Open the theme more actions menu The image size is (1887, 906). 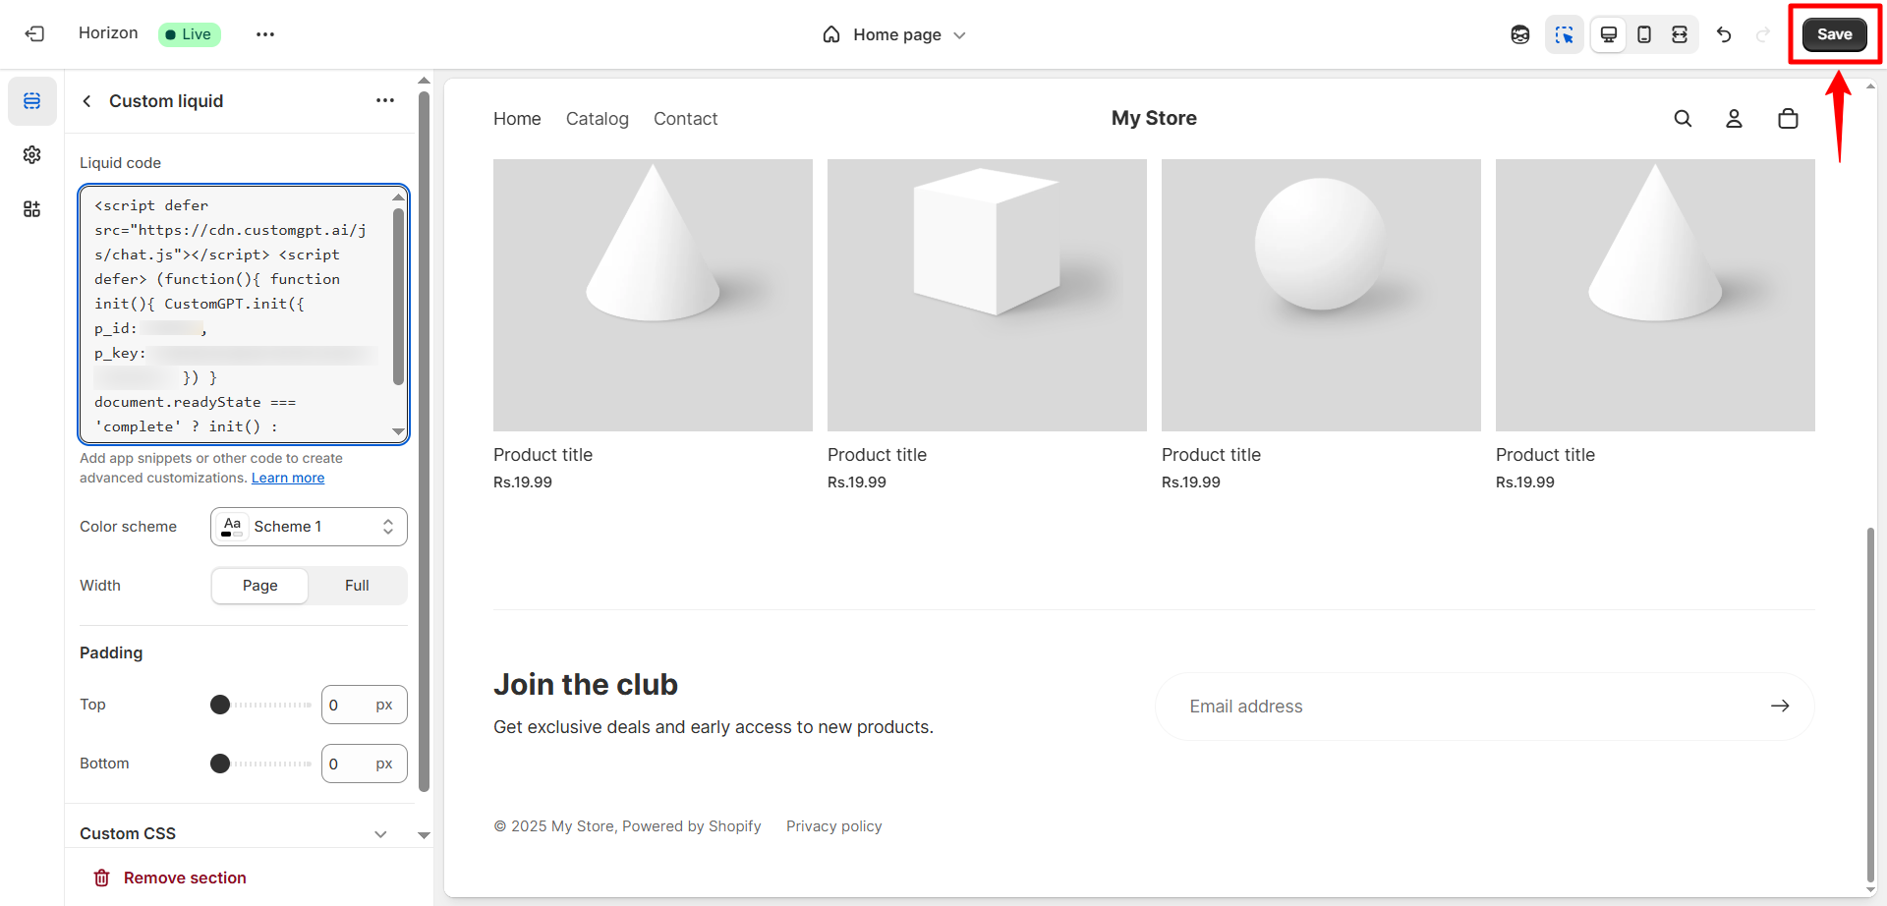(265, 34)
